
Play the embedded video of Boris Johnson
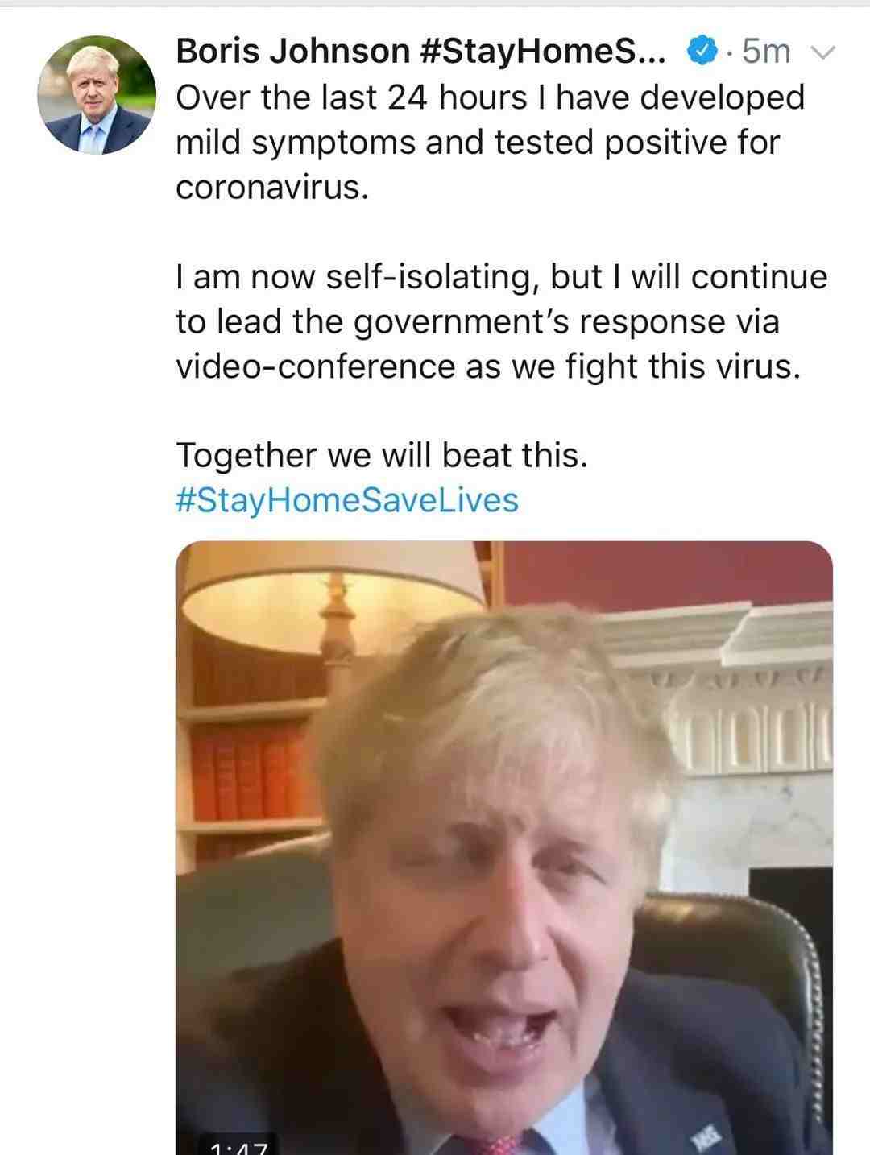504,847
